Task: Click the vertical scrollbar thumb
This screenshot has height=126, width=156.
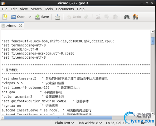Action: pyautogui.click(x=153, y=41)
